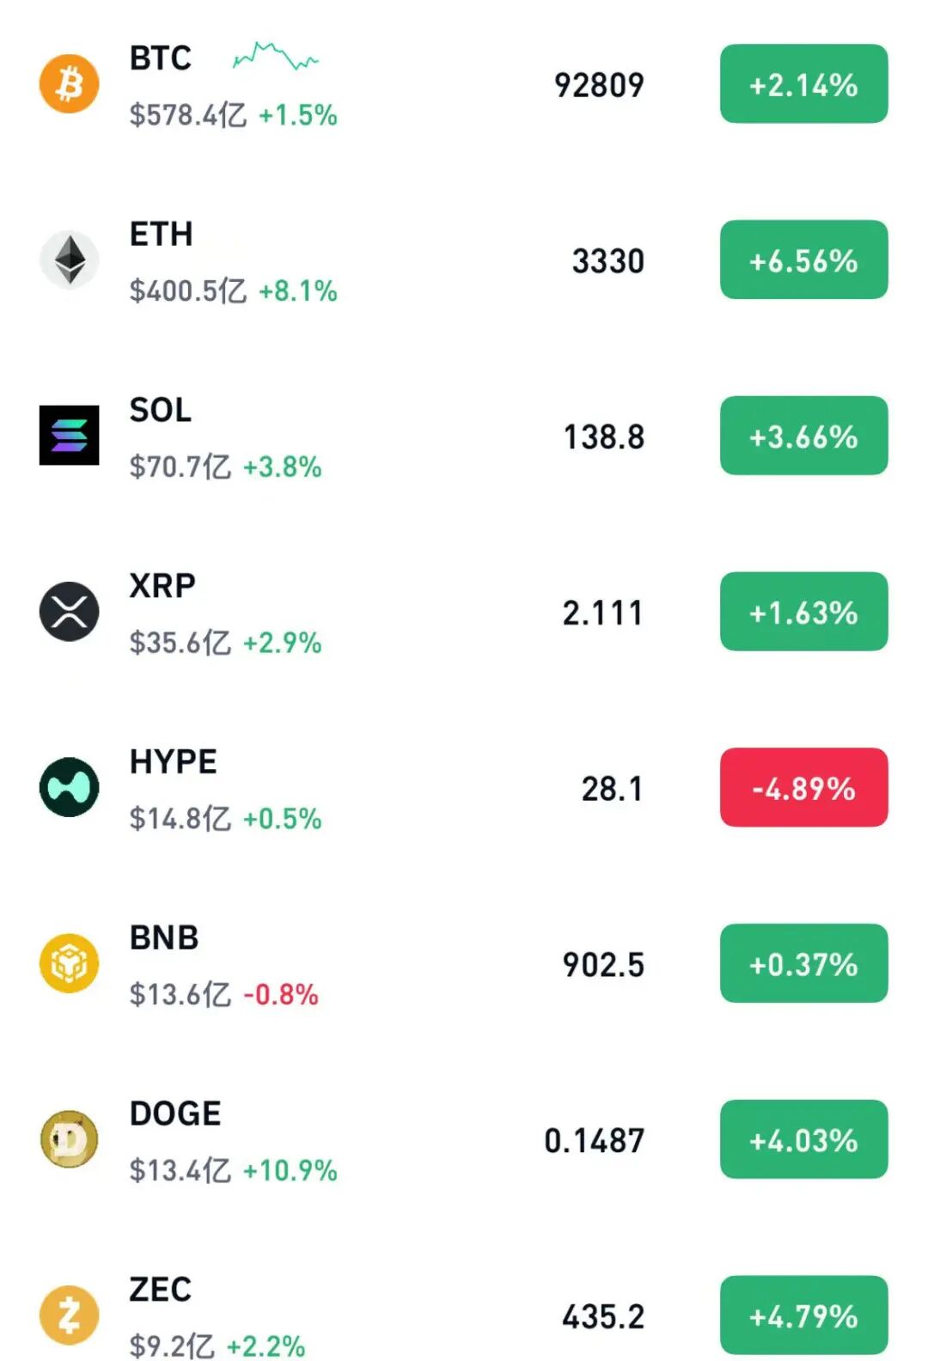Click the yellow BNB coin icon
Viewport: 928px width, 1361px height.
tap(69, 963)
